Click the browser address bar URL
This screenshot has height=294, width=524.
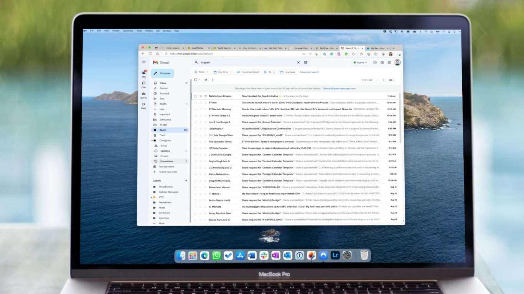coord(191,54)
